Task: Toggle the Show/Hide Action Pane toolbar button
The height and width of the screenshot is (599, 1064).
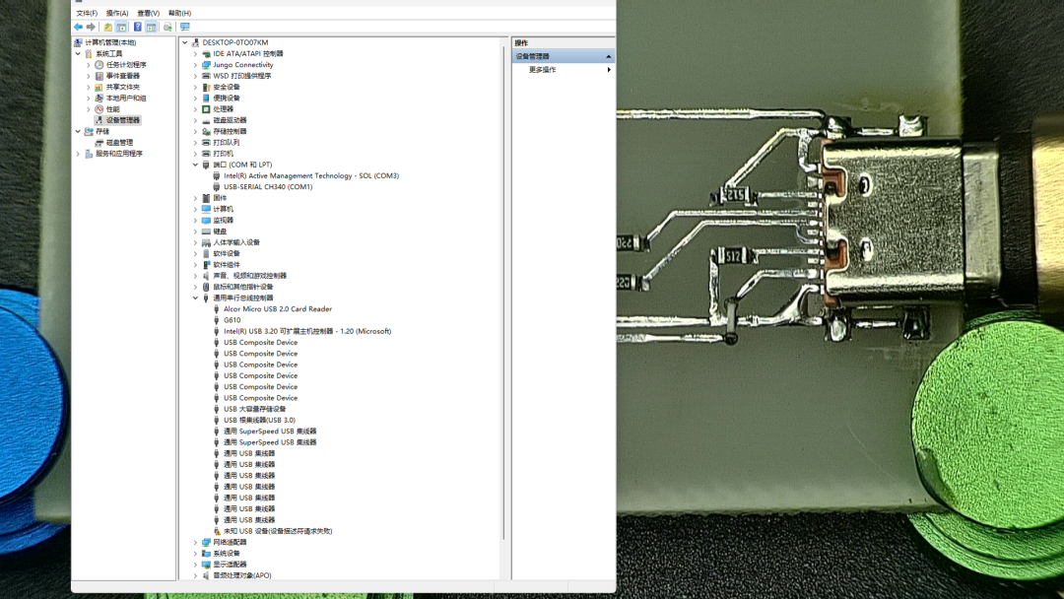Action: coord(152,28)
